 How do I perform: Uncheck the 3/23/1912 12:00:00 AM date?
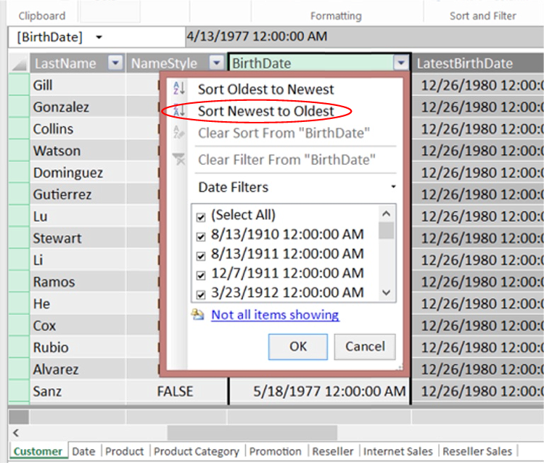(200, 295)
